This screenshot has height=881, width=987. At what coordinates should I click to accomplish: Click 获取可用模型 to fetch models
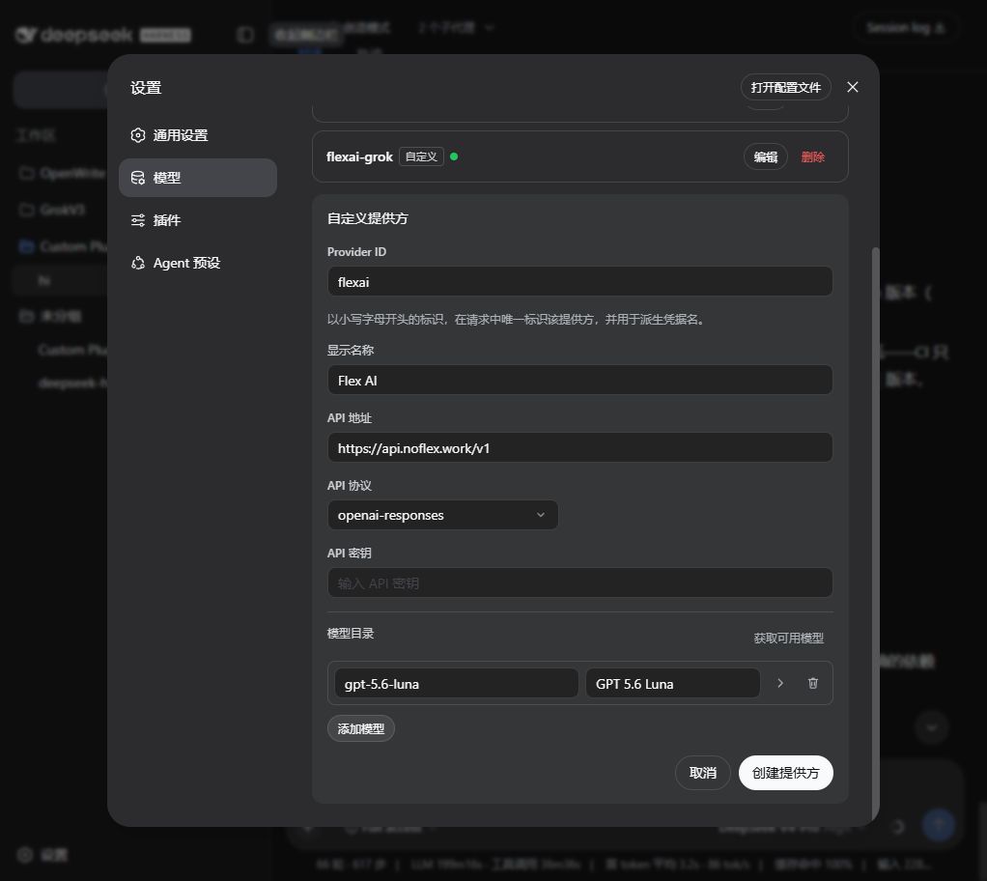tap(788, 638)
